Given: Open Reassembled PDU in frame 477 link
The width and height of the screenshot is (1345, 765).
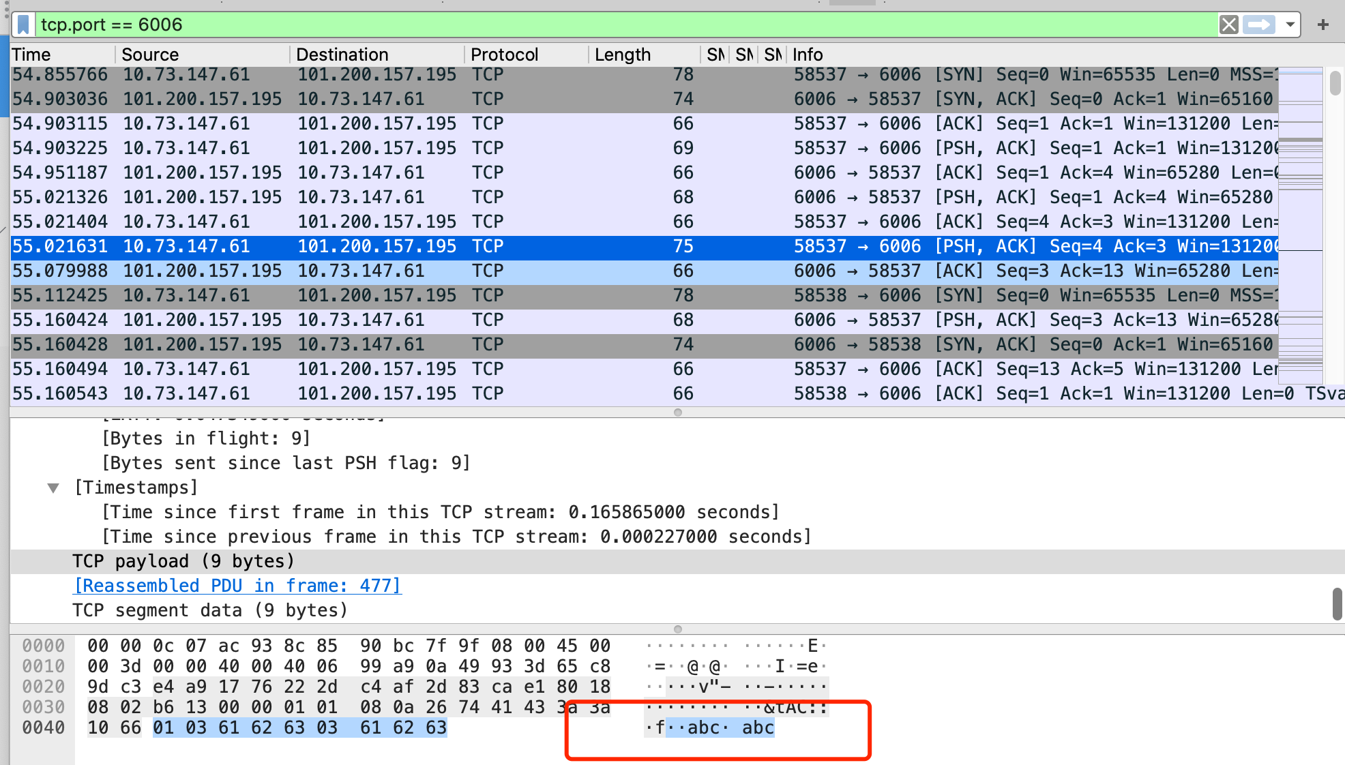Looking at the screenshot, I should (237, 586).
